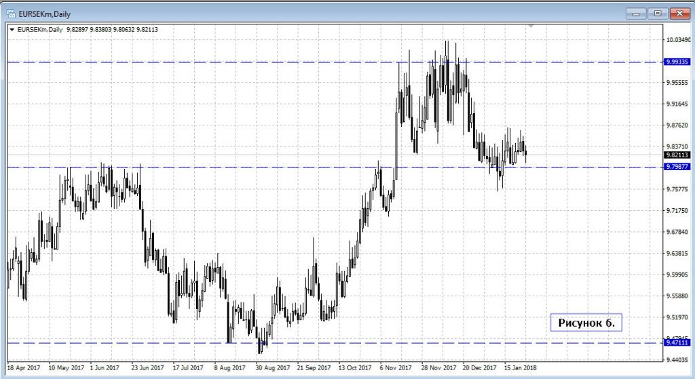Minimize the EURSEKm chart window

click(x=636, y=13)
